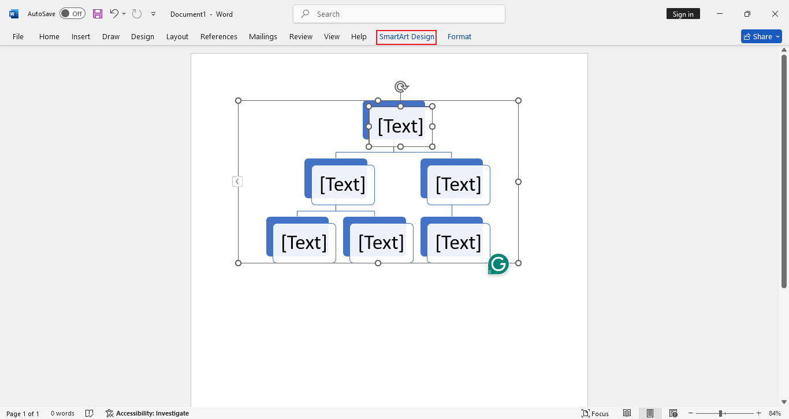Open the Grammarly assistant icon on document
789x419 pixels.
point(497,264)
